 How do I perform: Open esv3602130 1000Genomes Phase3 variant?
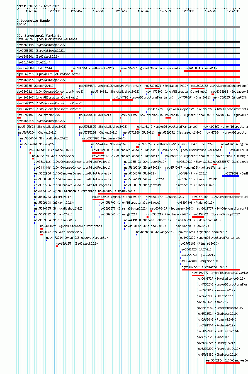point(126,150)
